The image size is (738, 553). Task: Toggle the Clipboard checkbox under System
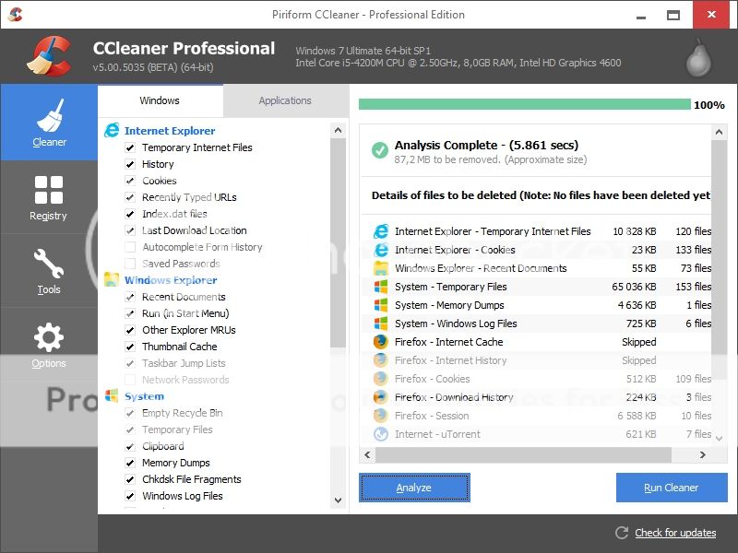pos(130,446)
